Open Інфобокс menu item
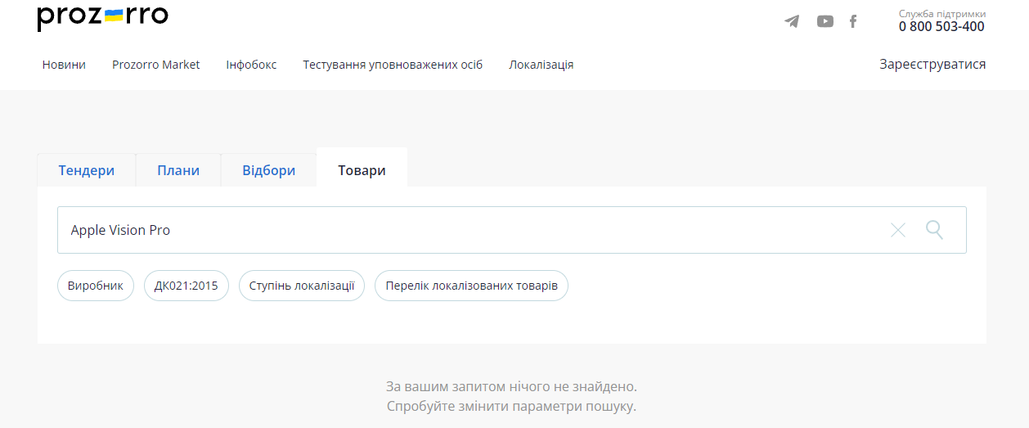The width and height of the screenshot is (1029, 428). [x=251, y=65]
